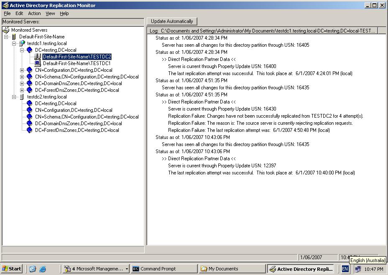Open the Microsoft Management Console taskbar group
Screen dimensions: 388x275
[96, 269]
